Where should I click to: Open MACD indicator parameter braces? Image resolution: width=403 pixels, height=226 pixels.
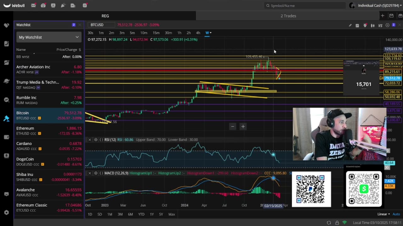[101, 173]
